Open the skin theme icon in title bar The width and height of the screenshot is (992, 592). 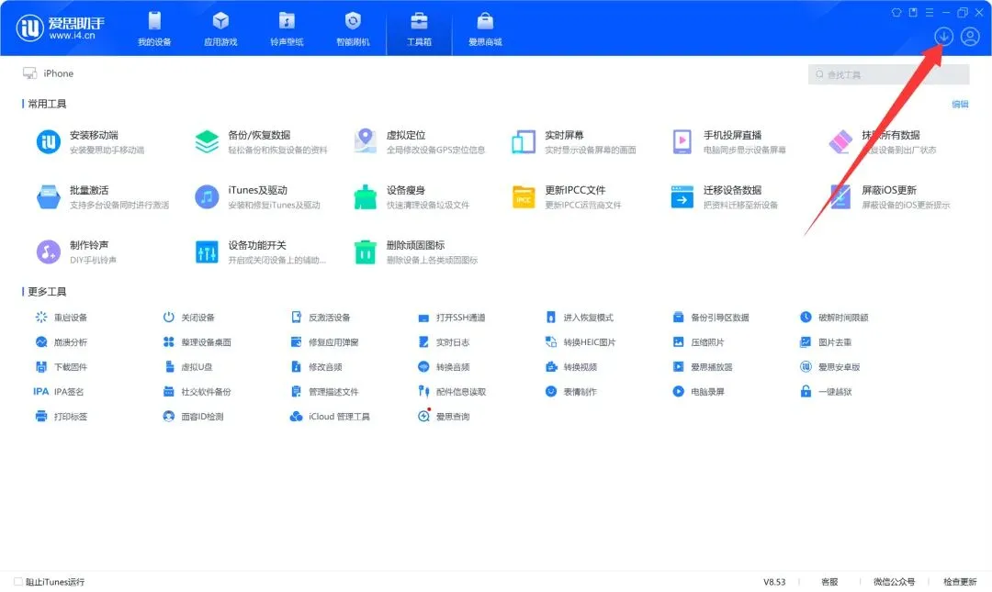pyautogui.click(x=896, y=12)
